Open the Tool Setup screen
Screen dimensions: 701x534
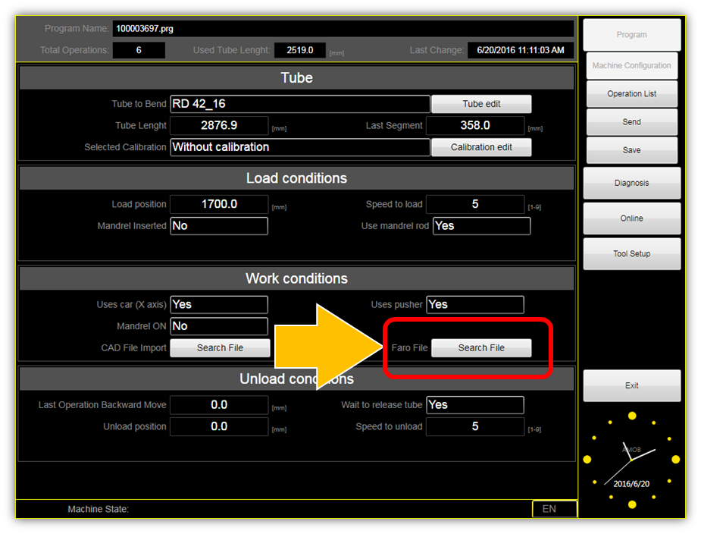click(631, 254)
